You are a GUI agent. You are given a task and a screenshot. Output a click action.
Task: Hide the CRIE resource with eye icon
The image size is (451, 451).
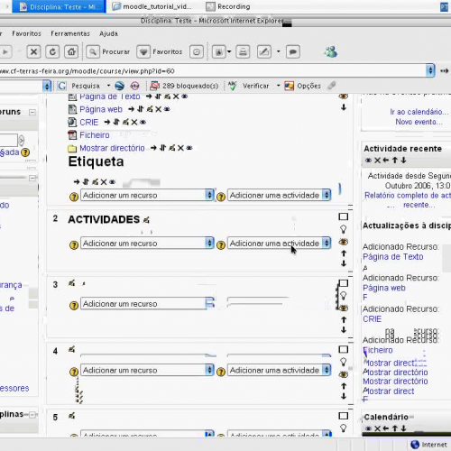[143, 122]
